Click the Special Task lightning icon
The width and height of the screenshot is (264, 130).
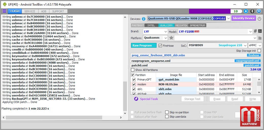136,99
